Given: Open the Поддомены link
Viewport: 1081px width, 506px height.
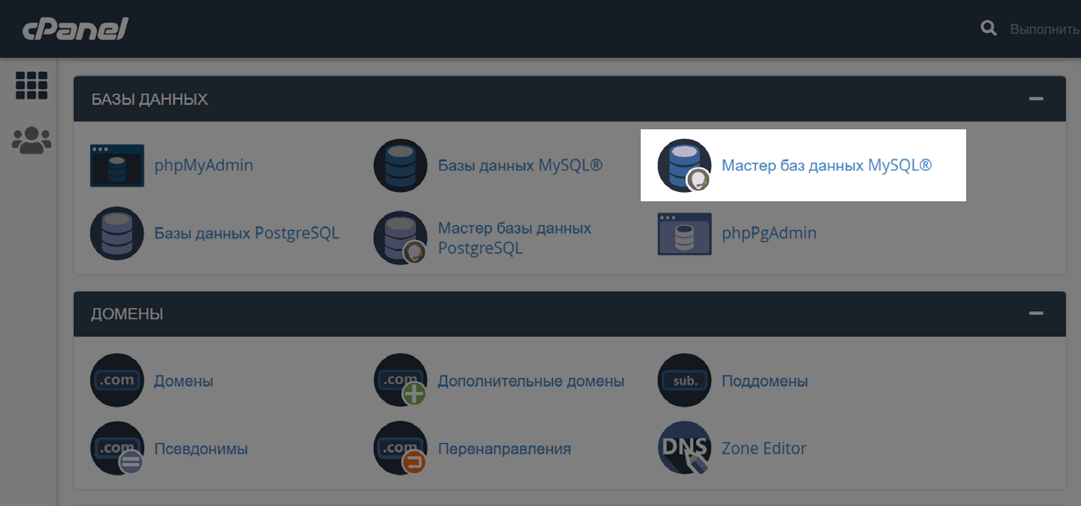Looking at the screenshot, I should click(x=765, y=381).
